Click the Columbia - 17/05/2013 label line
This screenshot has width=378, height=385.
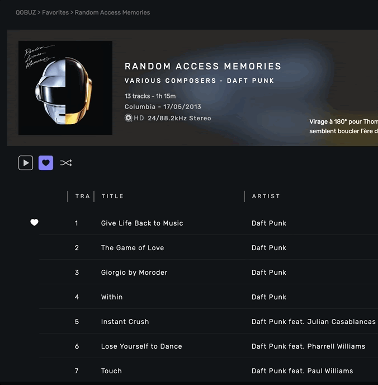[163, 106]
